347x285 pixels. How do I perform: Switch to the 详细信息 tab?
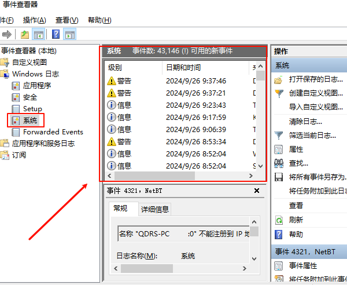tap(155, 209)
